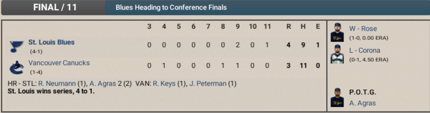
Task: Open winning pitcher Rose's portrait
Action: coord(337,32)
